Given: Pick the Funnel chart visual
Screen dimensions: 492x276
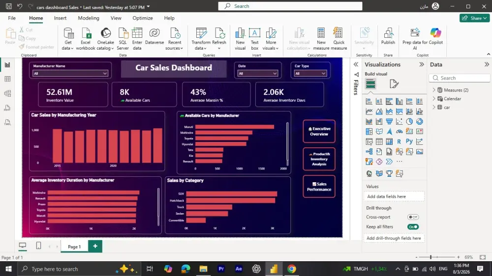Looking at the screenshot, I should 389,122.
